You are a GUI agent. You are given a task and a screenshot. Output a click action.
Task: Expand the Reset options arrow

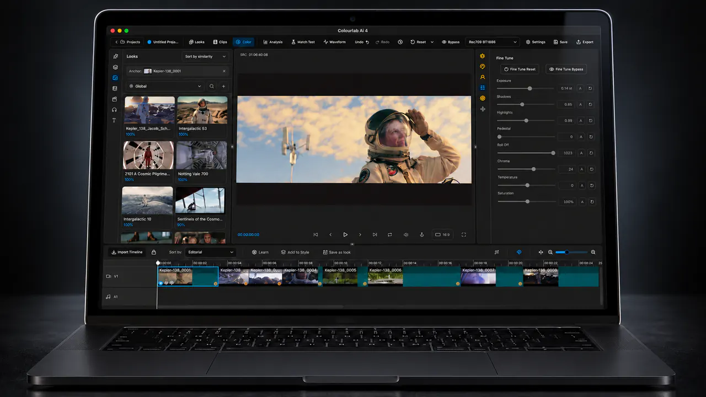click(x=432, y=42)
